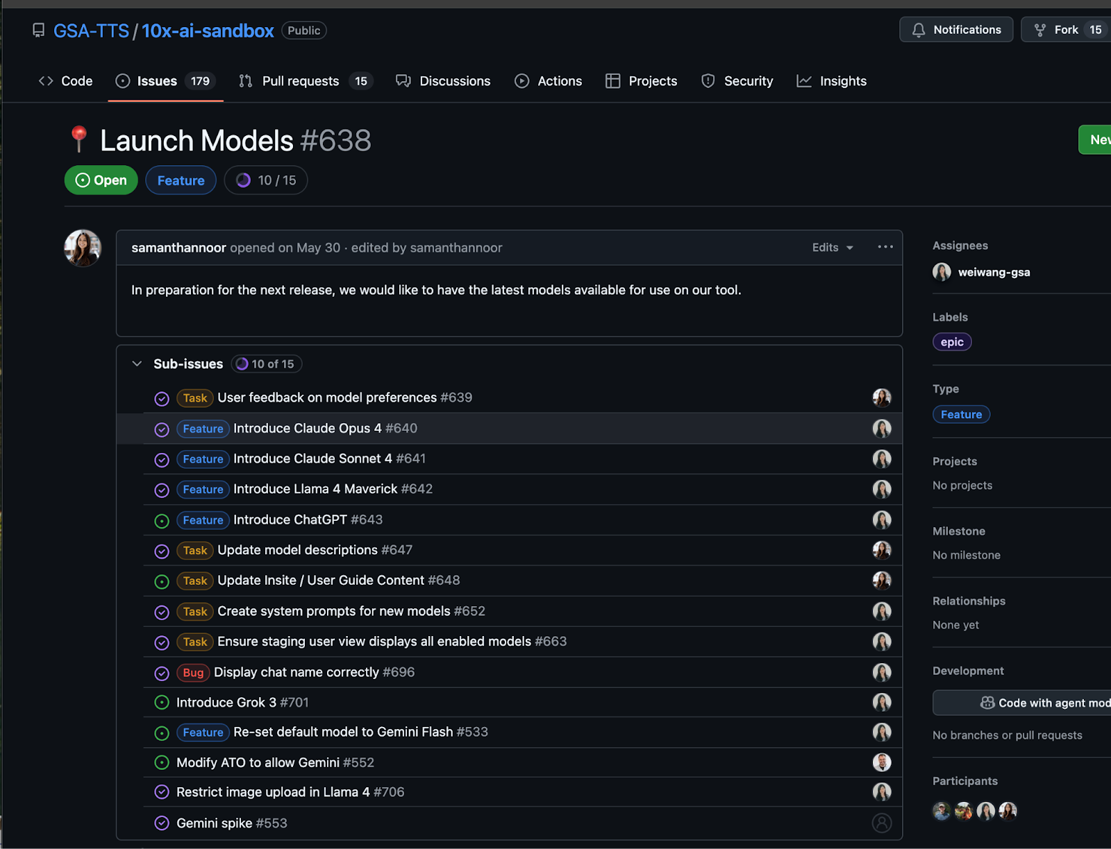This screenshot has height=849, width=1111.
Task: Click the open-status icon for issue #533
Action: (x=162, y=733)
